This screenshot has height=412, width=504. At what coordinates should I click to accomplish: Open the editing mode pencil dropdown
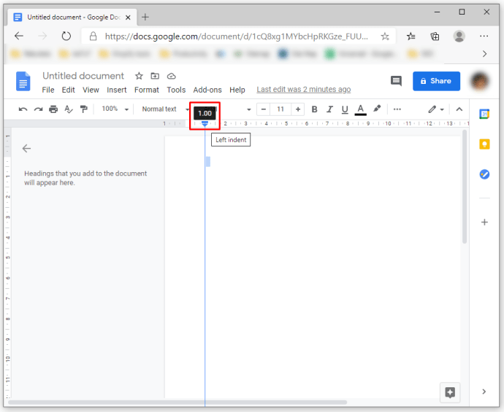pos(436,109)
